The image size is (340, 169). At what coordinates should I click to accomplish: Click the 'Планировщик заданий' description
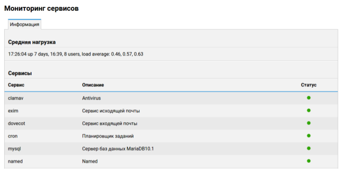click(108, 136)
